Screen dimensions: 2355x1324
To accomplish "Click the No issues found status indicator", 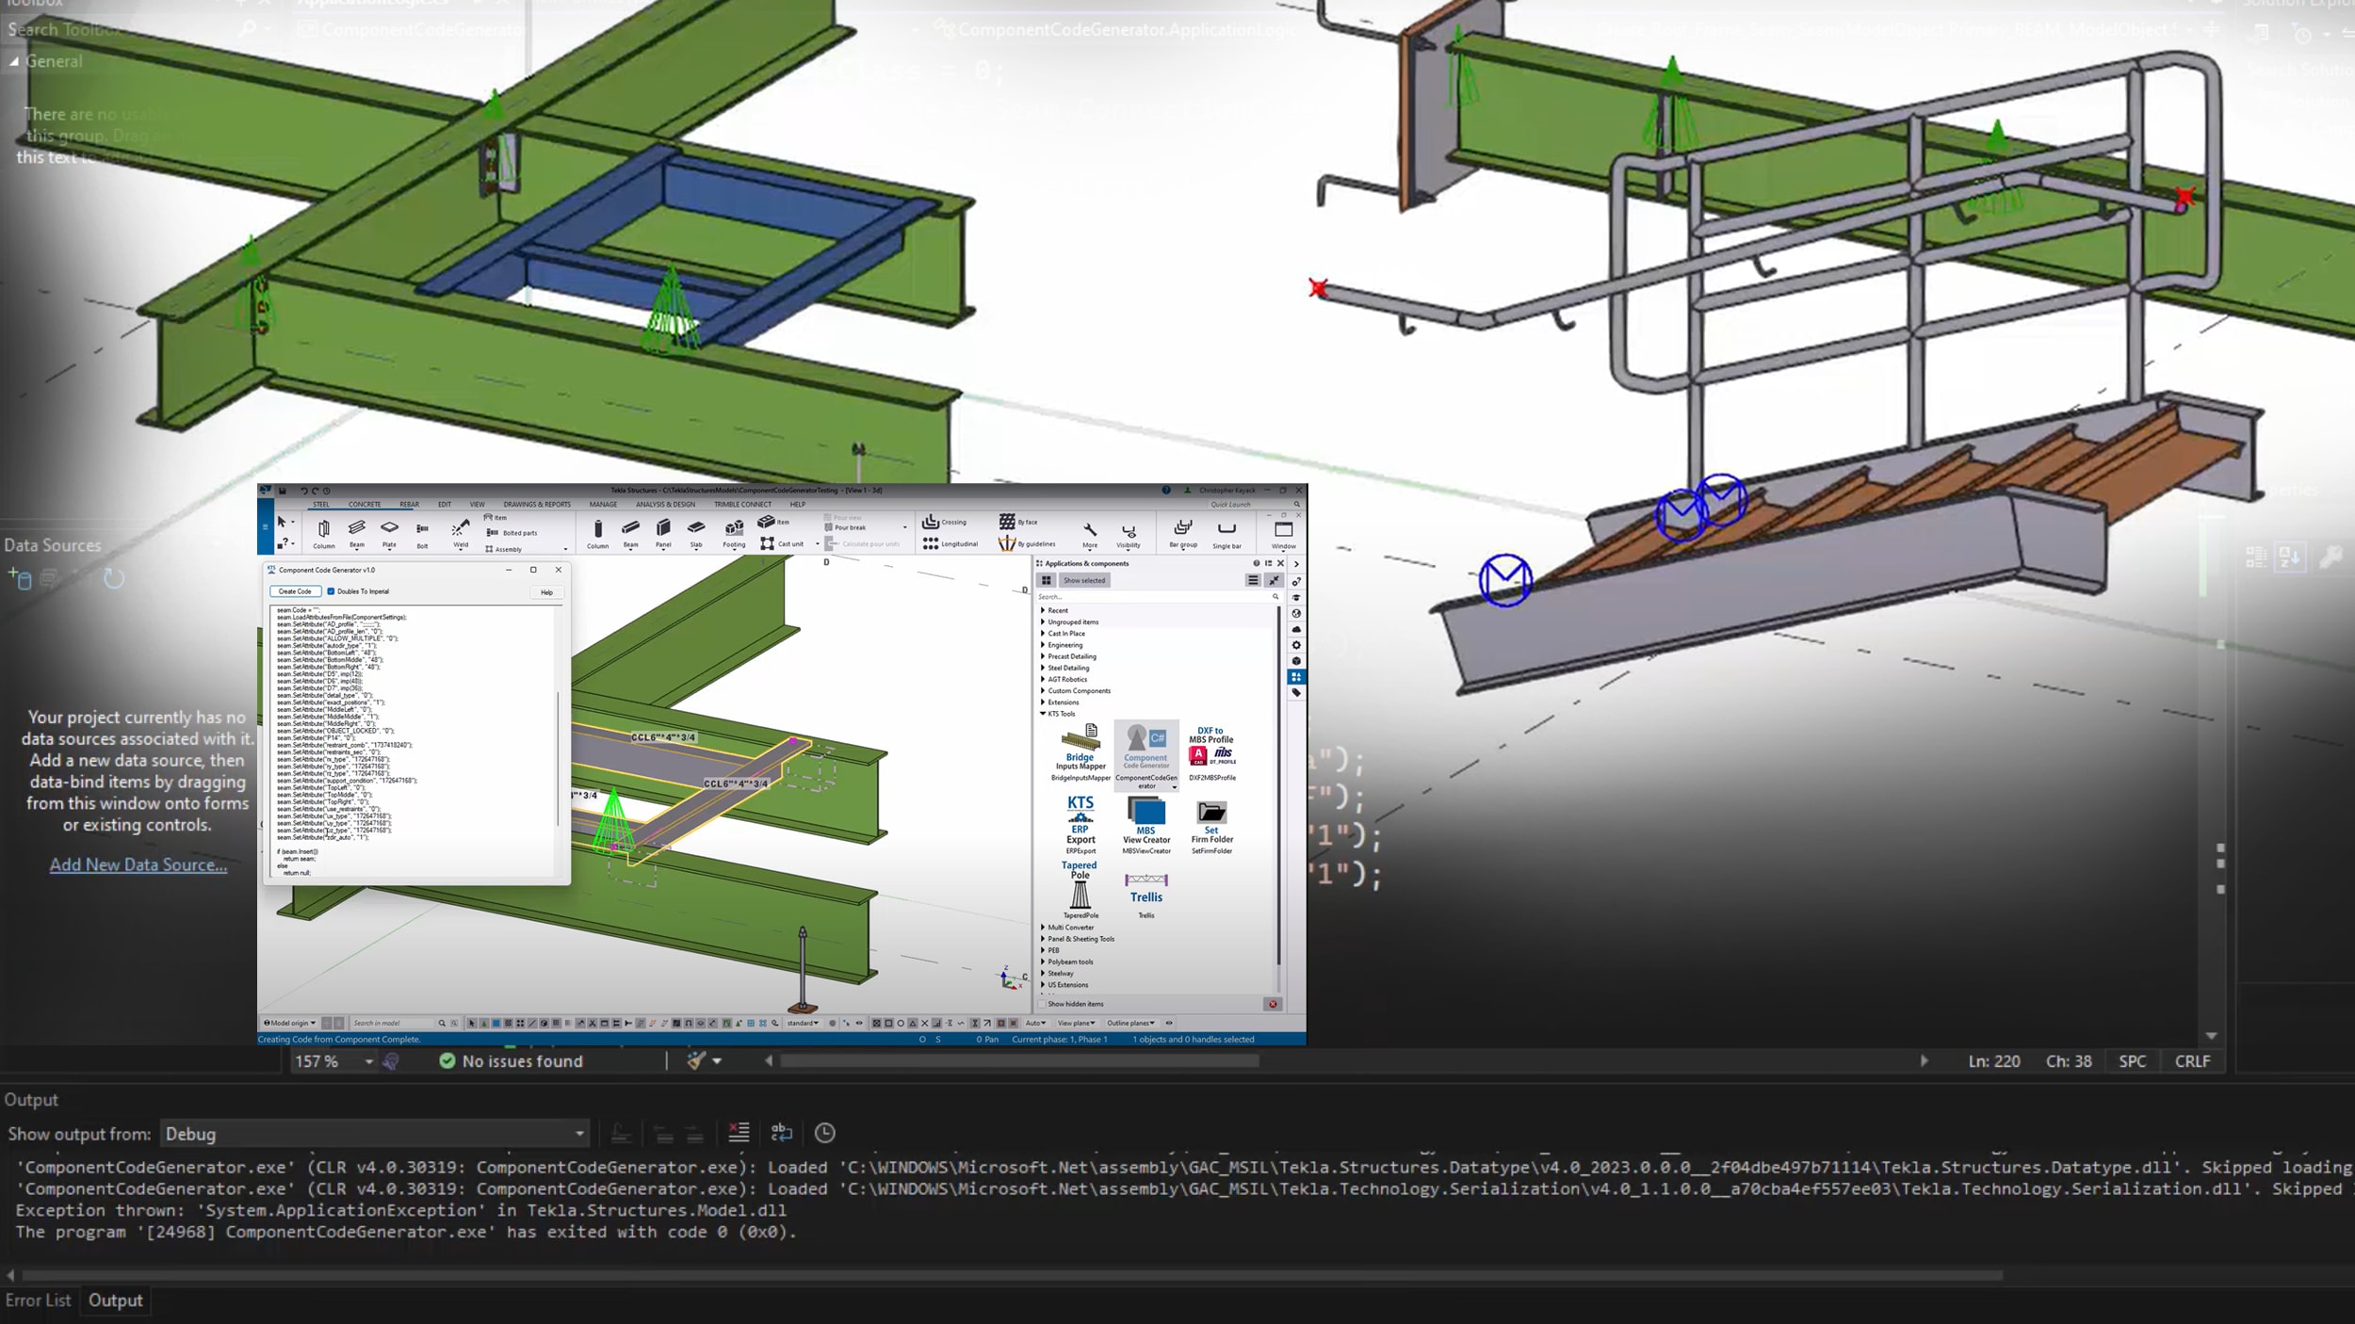I will 511,1061.
